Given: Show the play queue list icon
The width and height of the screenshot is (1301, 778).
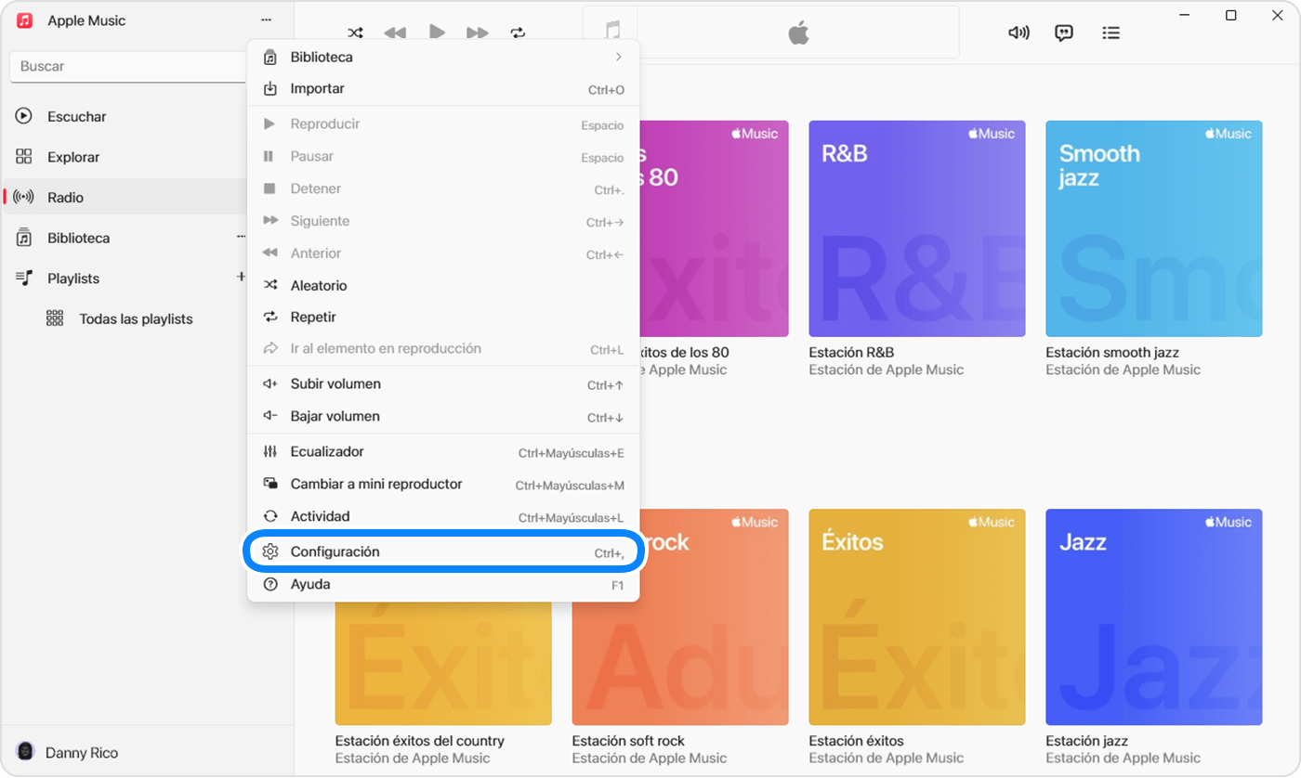Looking at the screenshot, I should (x=1110, y=32).
